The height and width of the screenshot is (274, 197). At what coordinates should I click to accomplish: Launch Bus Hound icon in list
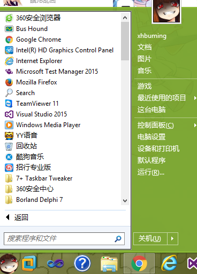tap(9, 29)
